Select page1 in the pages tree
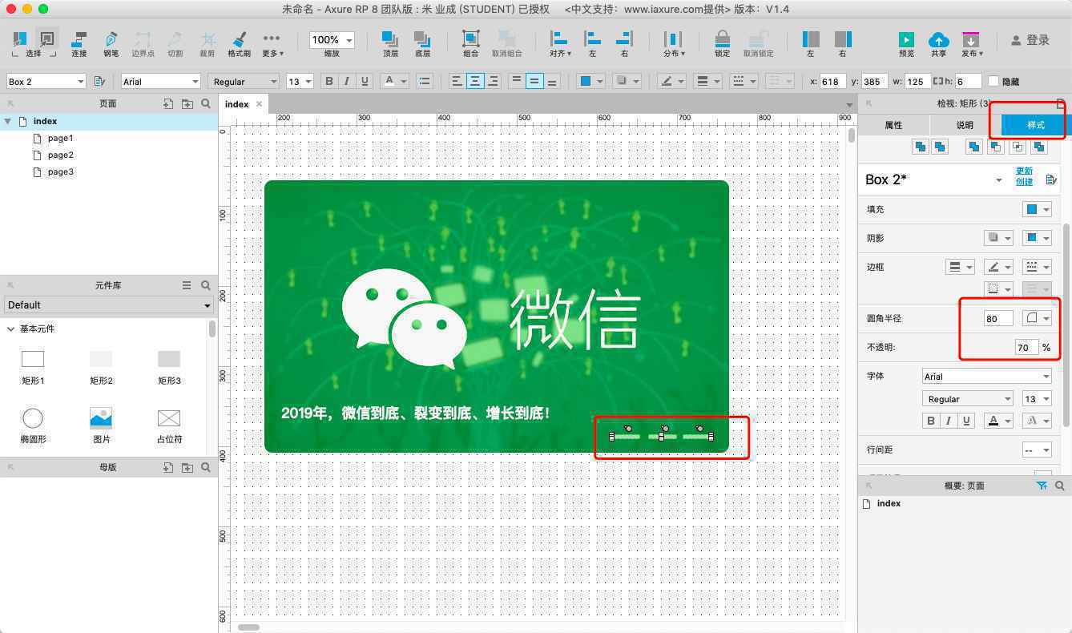This screenshot has width=1072, height=633. pyautogui.click(x=60, y=138)
